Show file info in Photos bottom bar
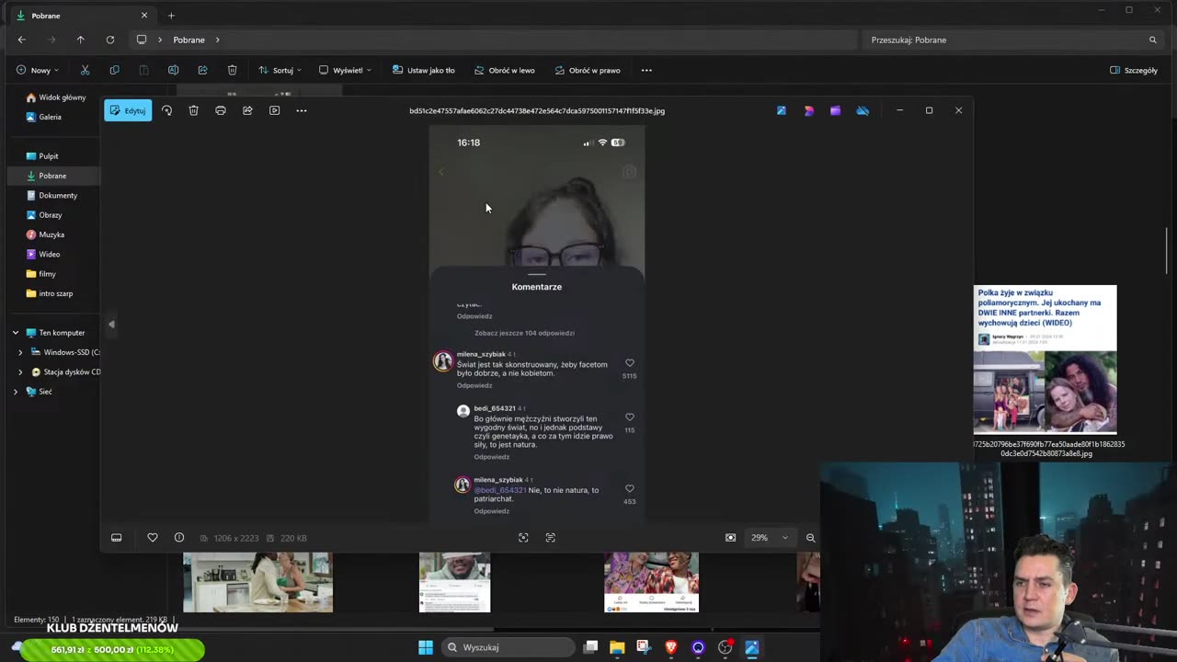The width and height of the screenshot is (1177, 662). [x=179, y=538]
